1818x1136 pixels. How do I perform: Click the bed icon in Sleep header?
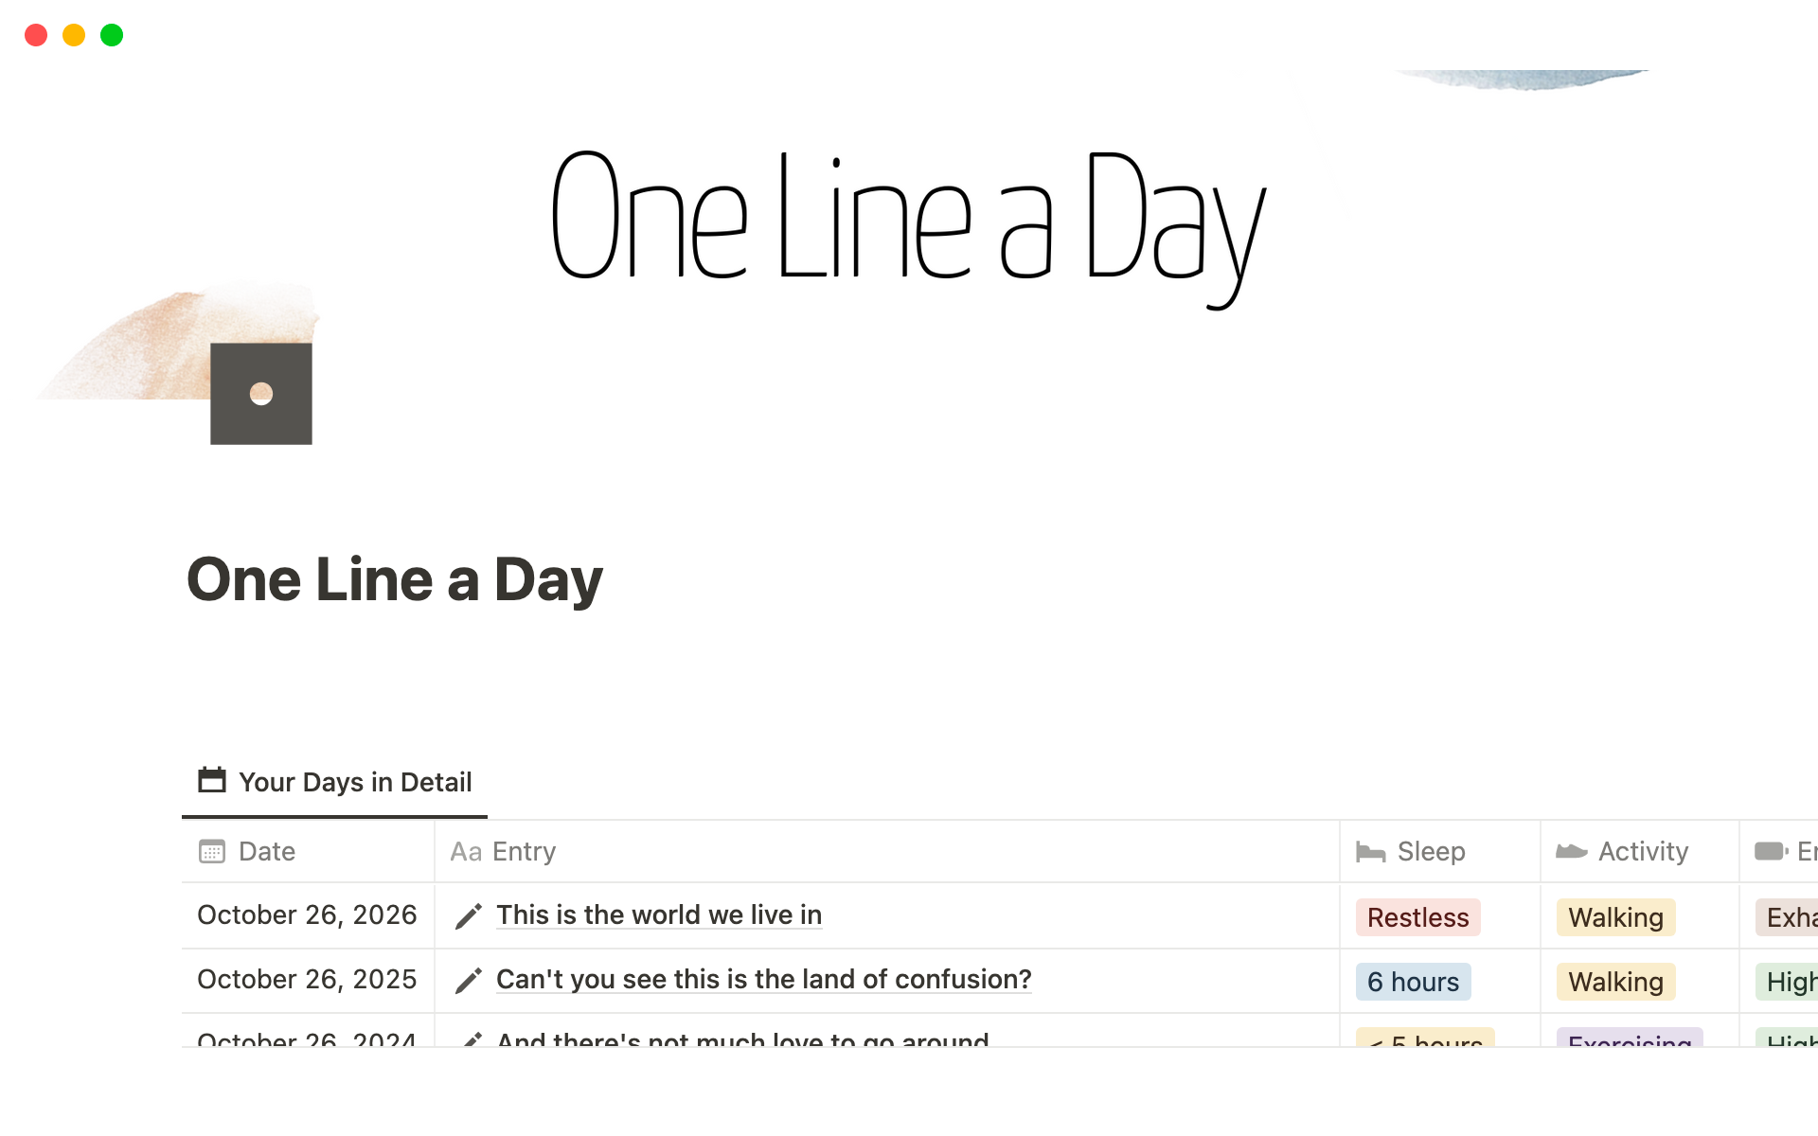(1370, 852)
